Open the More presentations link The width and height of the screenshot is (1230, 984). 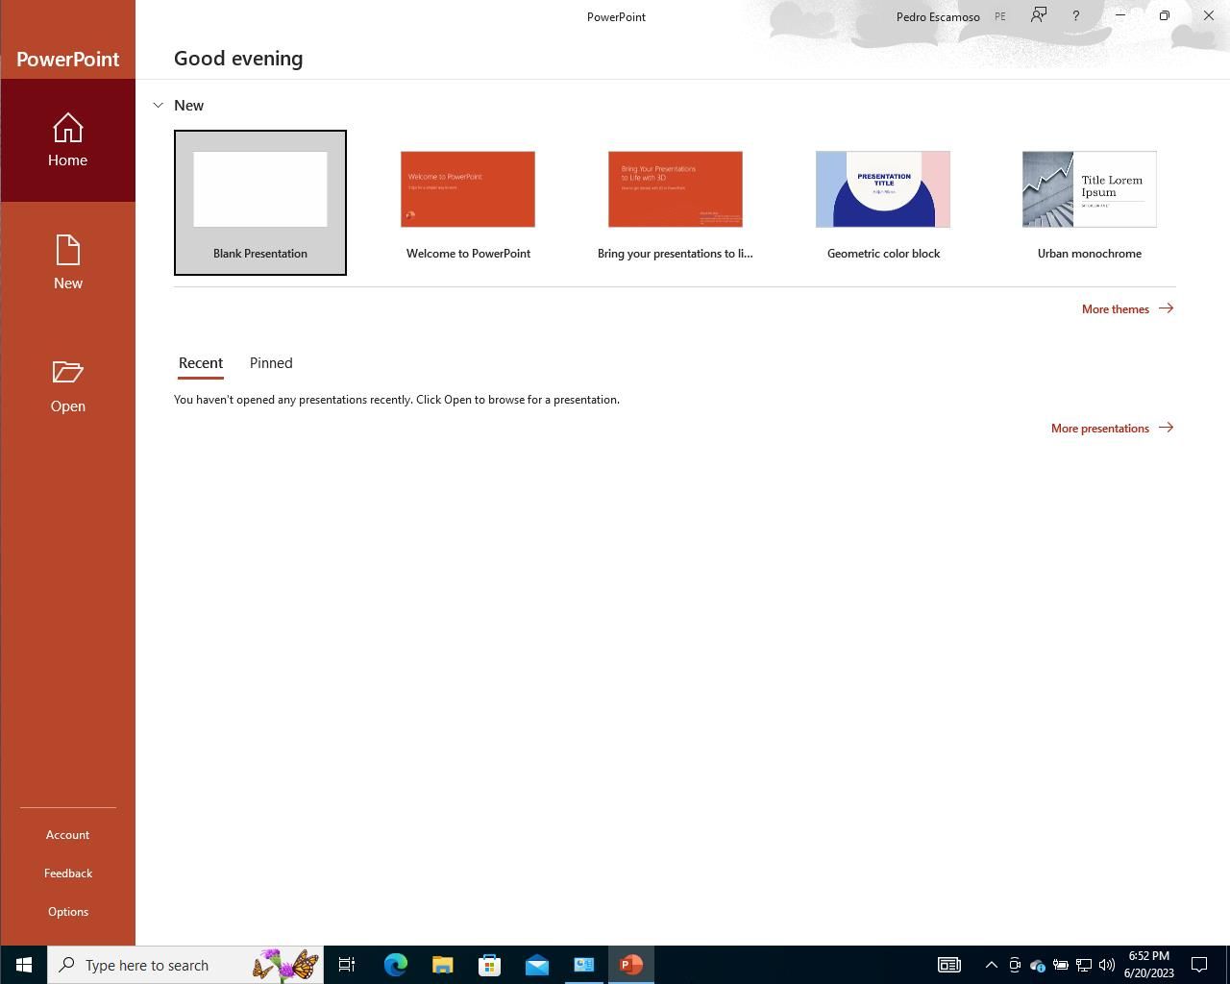(1111, 428)
